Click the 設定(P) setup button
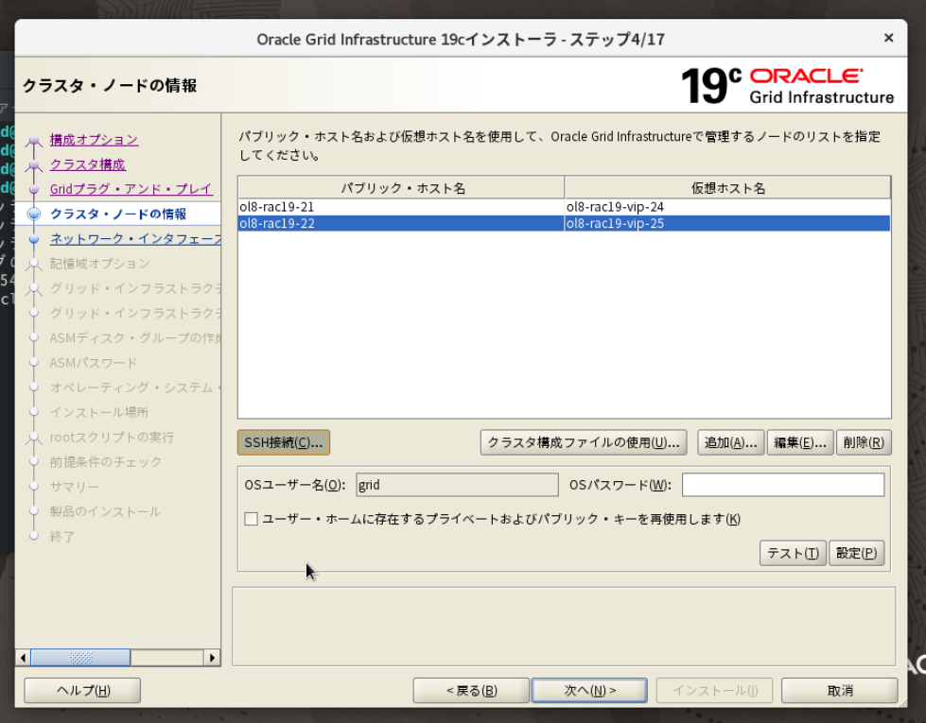This screenshot has height=723, width=926. (x=856, y=553)
